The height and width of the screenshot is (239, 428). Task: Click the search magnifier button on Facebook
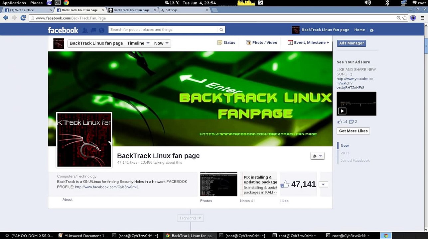click(221, 30)
